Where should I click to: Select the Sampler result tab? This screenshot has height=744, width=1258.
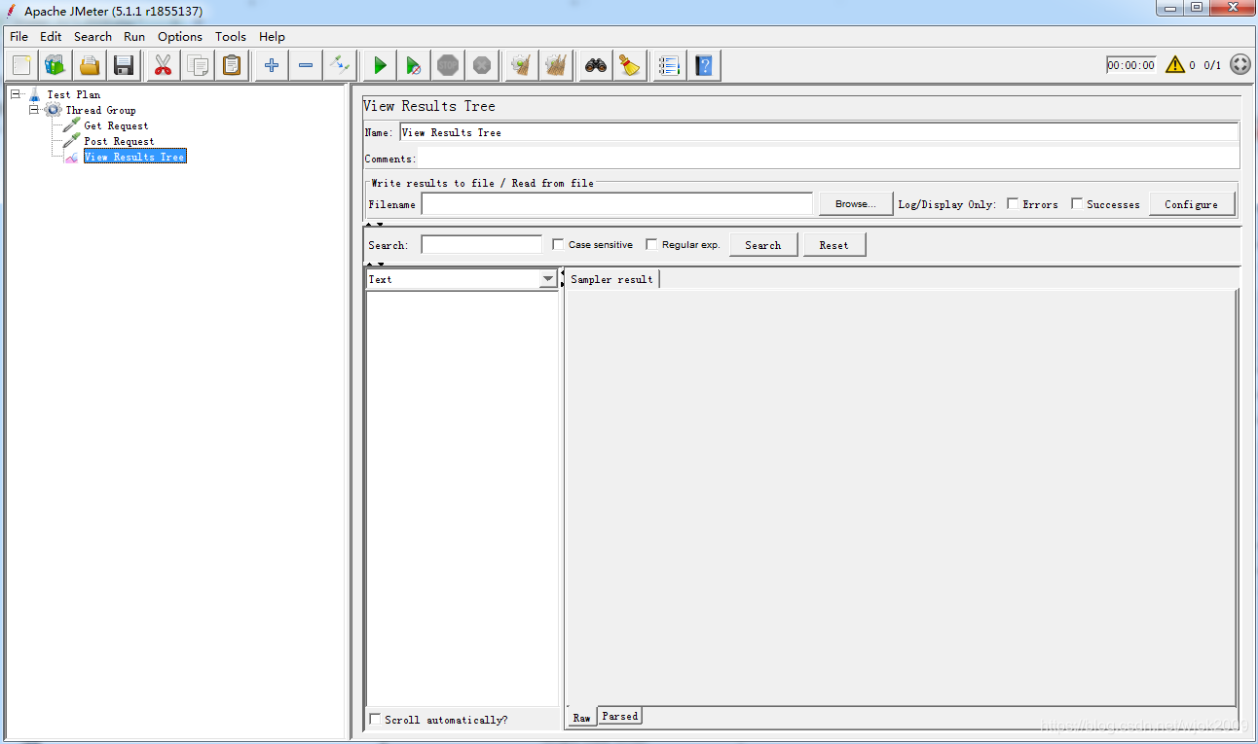[x=611, y=279]
